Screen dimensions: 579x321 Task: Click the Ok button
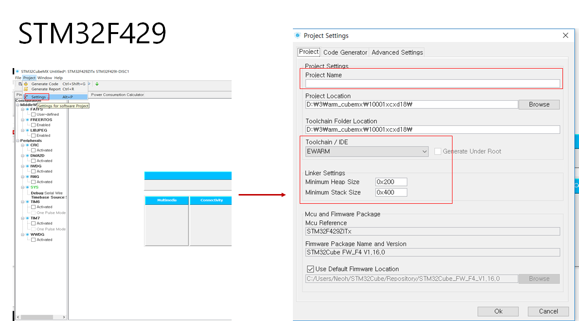click(498, 311)
